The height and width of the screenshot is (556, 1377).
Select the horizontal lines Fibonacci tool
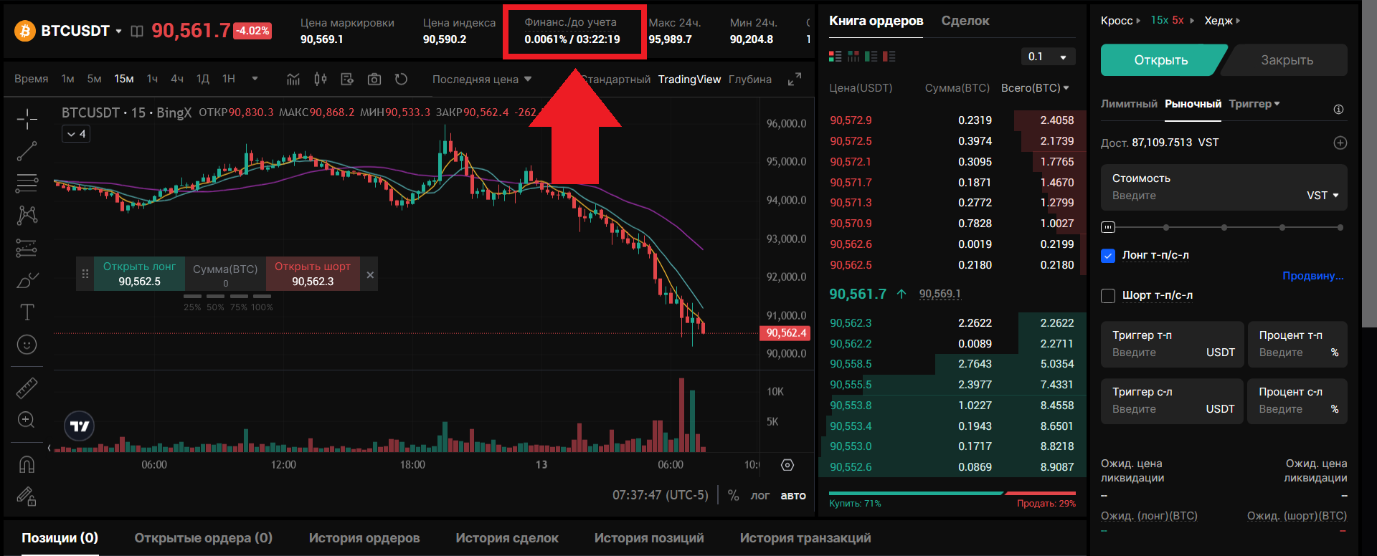[27, 183]
